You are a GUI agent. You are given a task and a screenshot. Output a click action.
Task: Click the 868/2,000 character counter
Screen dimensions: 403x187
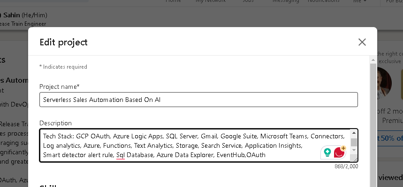click(x=346, y=166)
